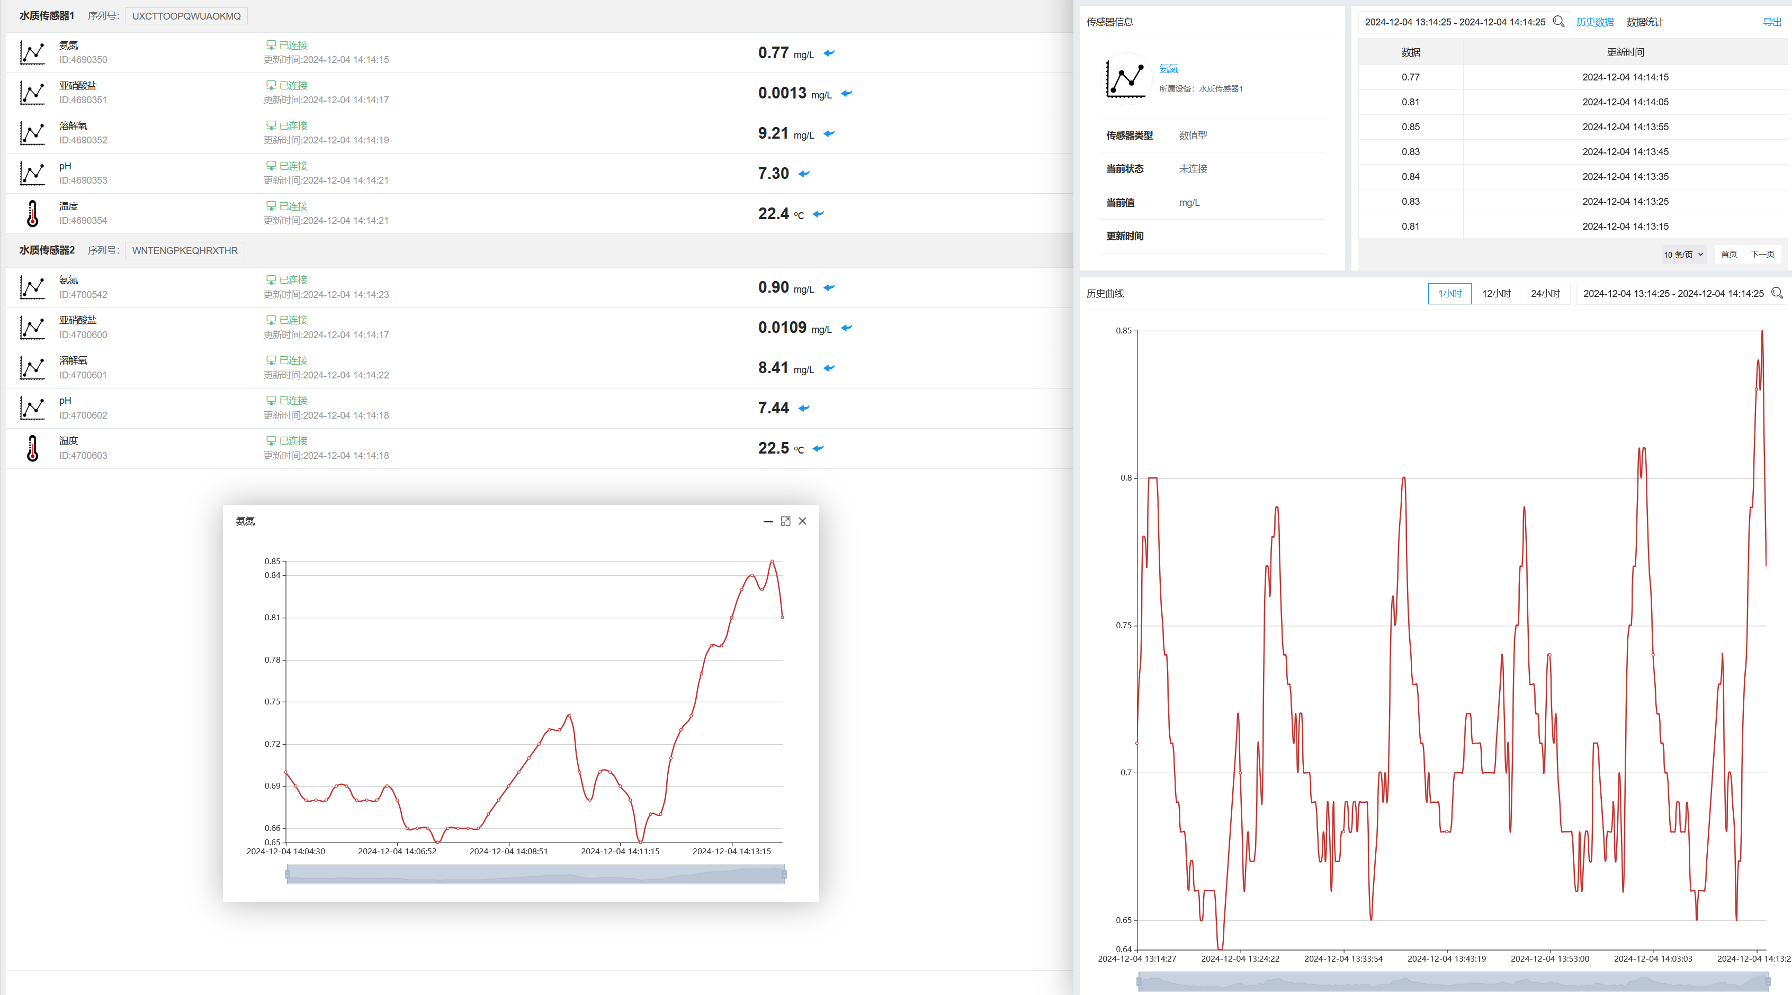Minimize the ammonia nitrogen chart popup
This screenshot has height=995, width=1792.
point(768,521)
